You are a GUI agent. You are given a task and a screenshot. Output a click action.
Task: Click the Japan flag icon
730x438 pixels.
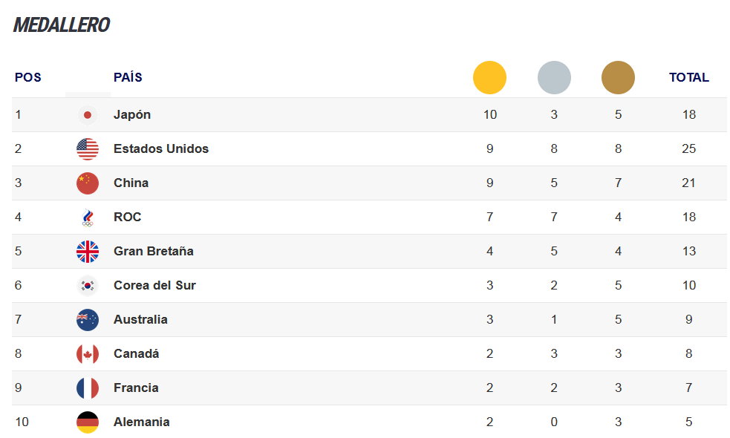88,115
